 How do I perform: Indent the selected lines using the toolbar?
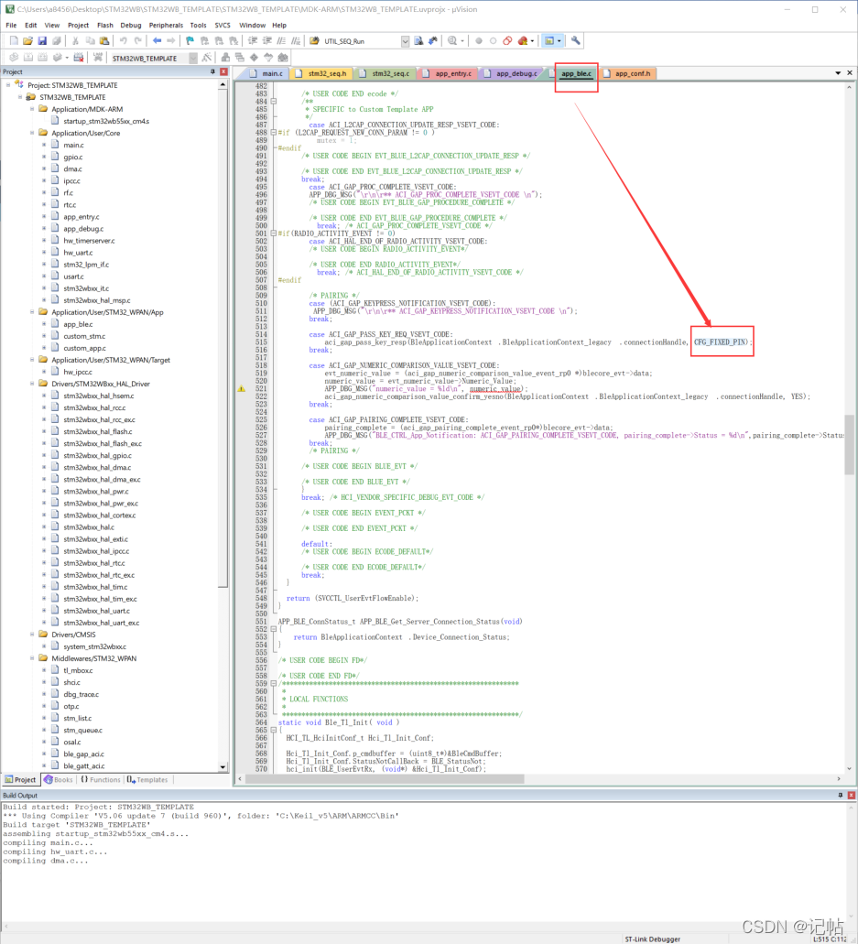click(253, 41)
